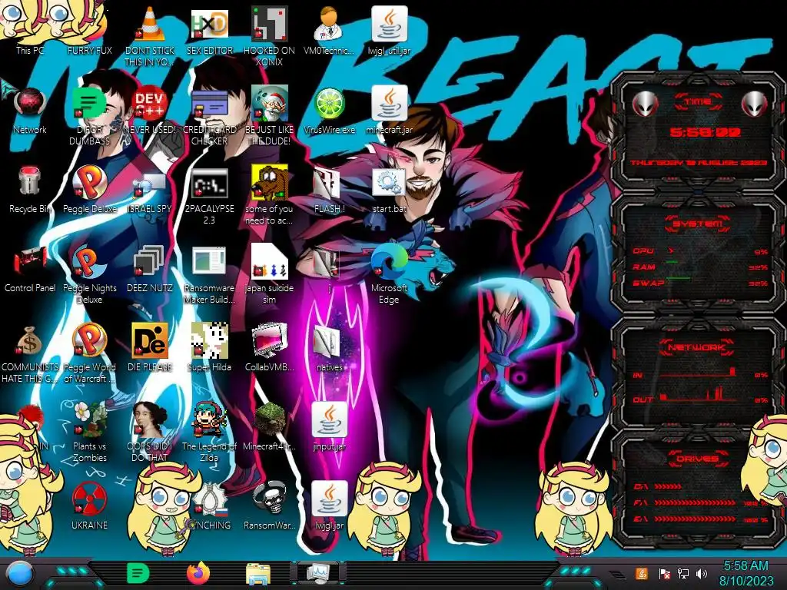The height and width of the screenshot is (590, 787).
Task: Click the Start orb on the taskbar
Action: point(20,574)
